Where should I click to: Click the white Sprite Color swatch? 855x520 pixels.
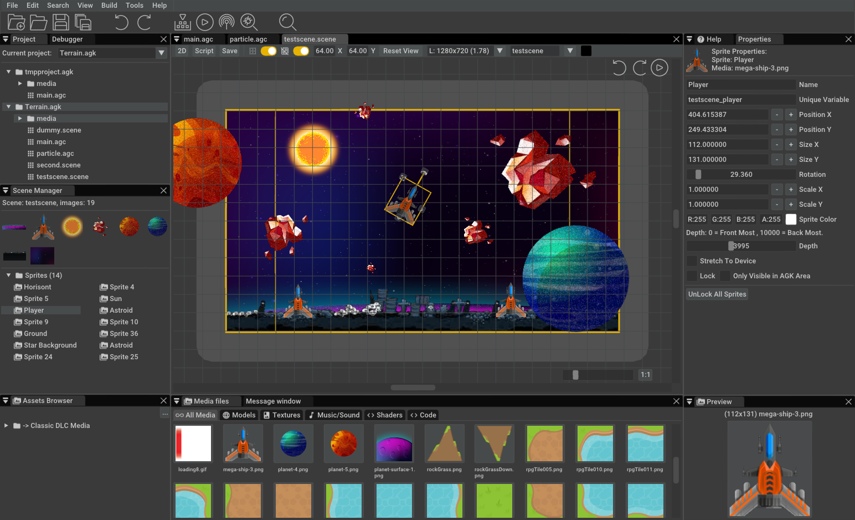pos(791,220)
